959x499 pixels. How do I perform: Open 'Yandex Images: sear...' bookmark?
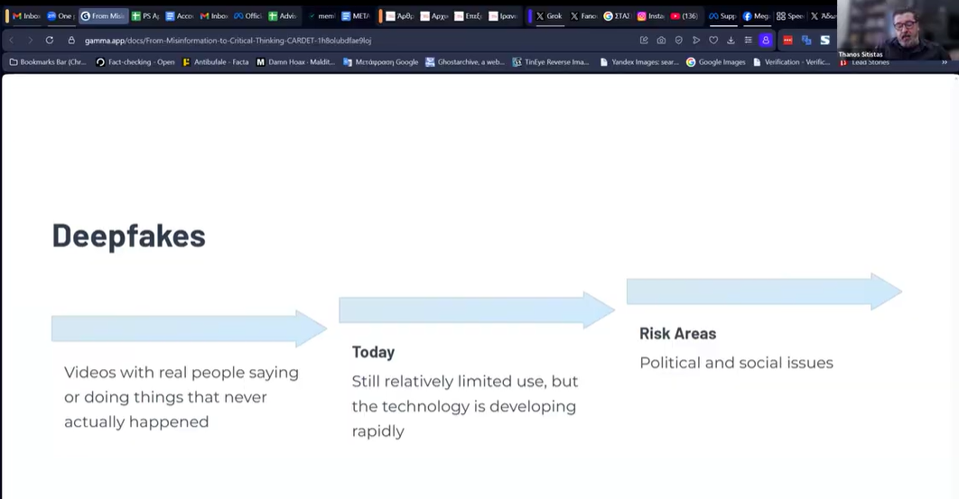coord(639,61)
